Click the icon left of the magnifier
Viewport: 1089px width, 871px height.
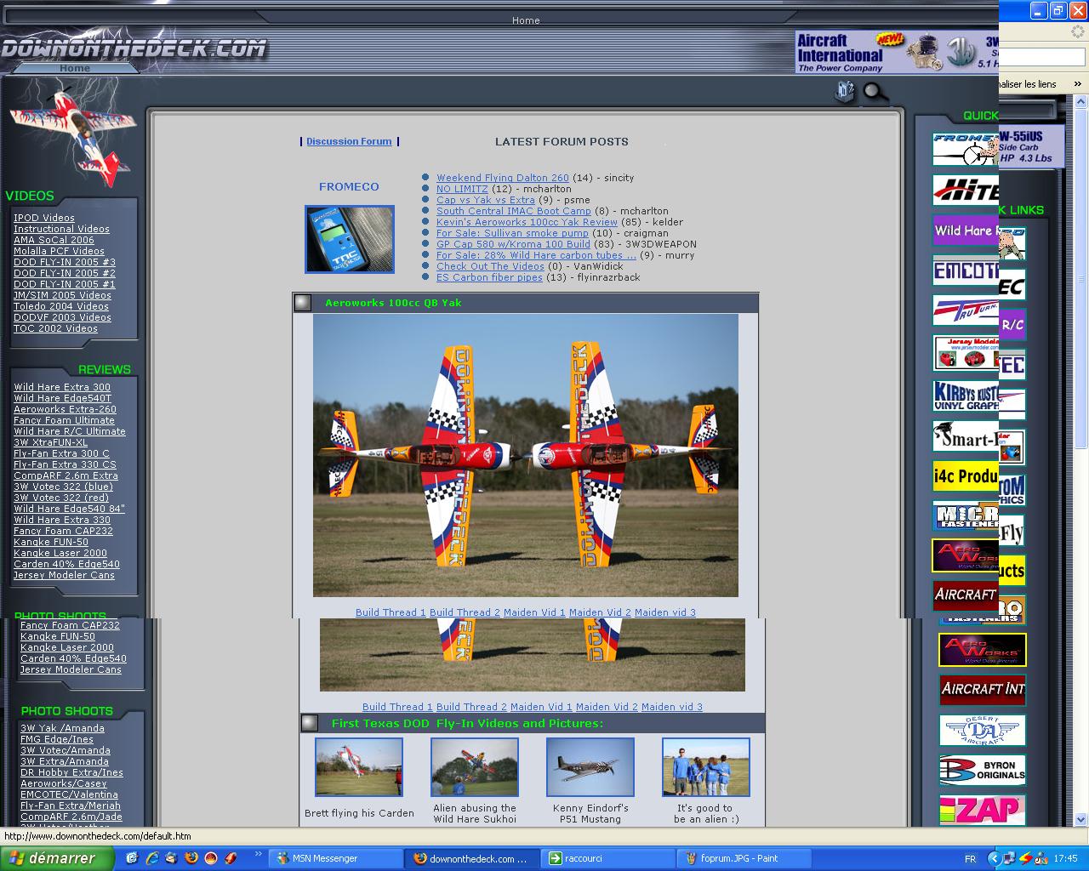point(845,91)
